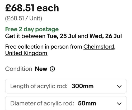
Task: Click the Condition label
Action: point(19,69)
